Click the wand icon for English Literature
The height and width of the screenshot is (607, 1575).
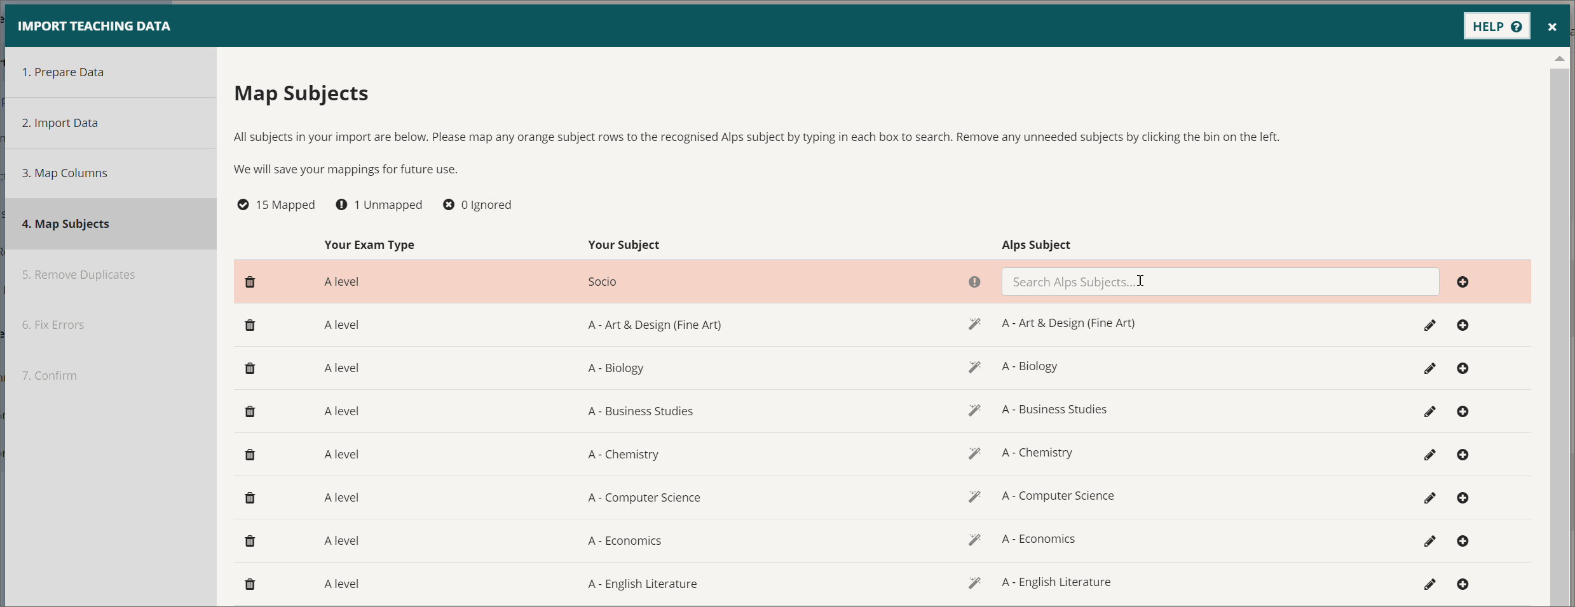(974, 583)
